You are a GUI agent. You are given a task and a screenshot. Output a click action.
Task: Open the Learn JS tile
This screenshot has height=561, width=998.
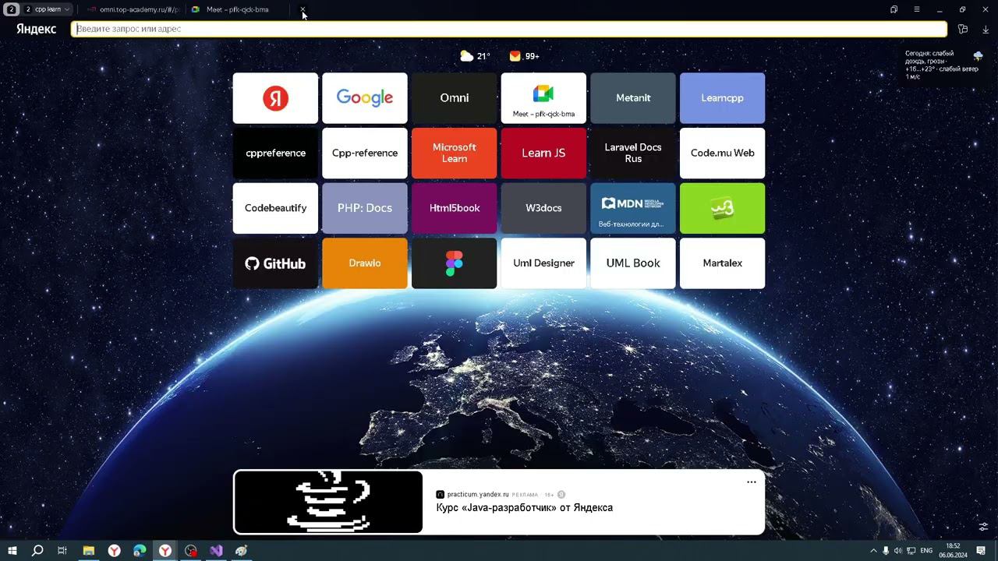543,153
